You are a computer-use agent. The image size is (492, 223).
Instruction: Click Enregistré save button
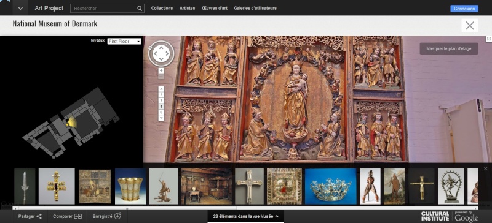tap(106, 216)
